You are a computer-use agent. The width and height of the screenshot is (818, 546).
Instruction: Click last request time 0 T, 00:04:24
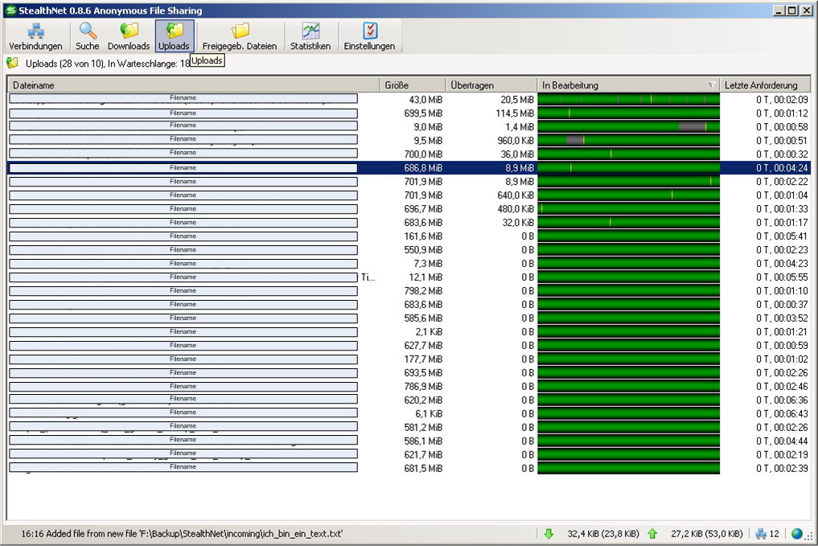[x=782, y=168]
